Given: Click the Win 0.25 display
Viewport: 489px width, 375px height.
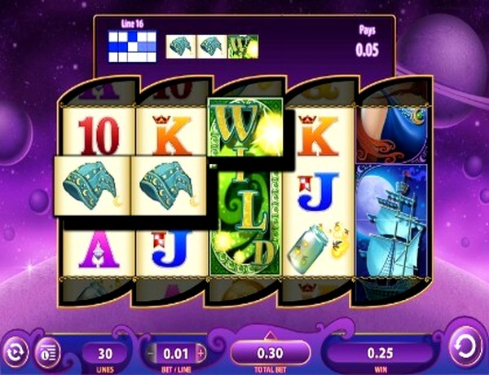Looking at the screenshot, I should [x=380, y=353].
